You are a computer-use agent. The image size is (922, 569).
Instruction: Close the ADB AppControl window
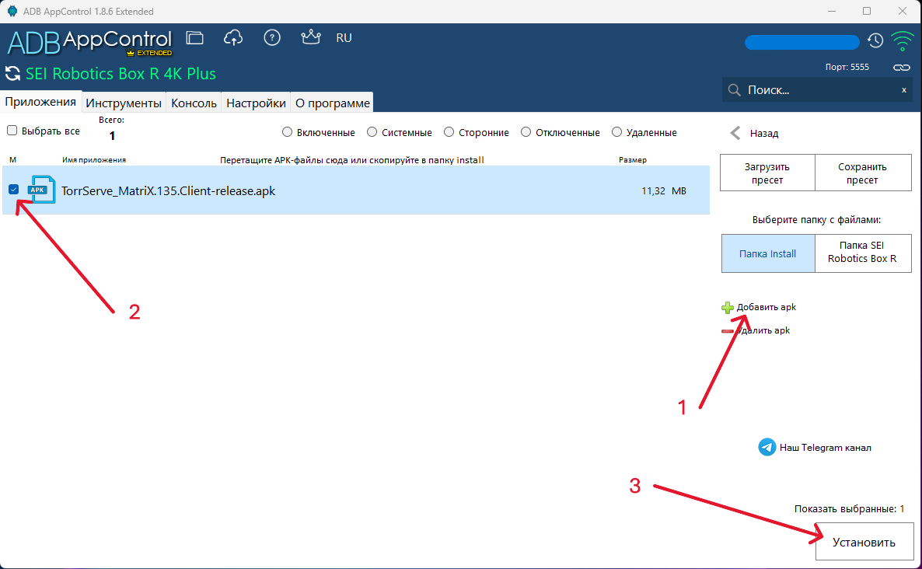[x=903, y=11]
